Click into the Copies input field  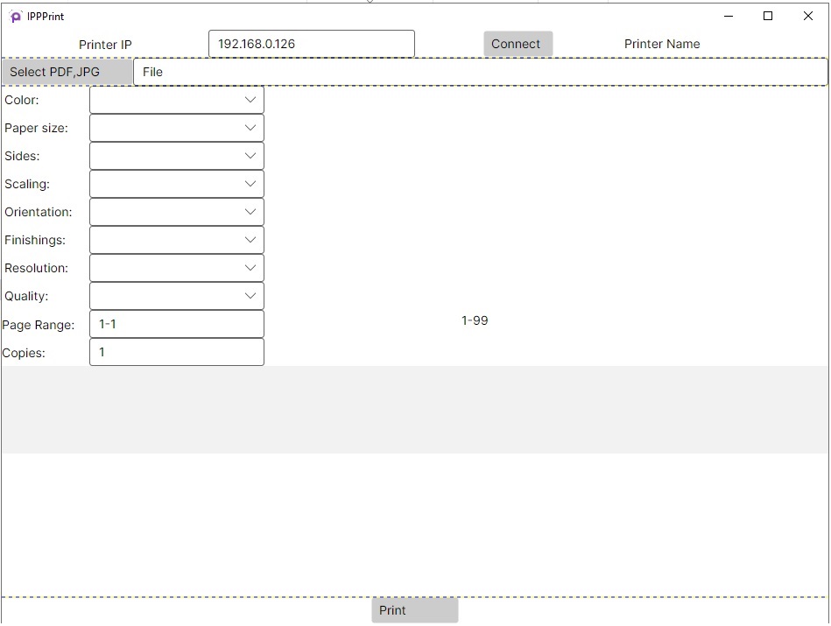pyautogui.click(x=176, y=352)
